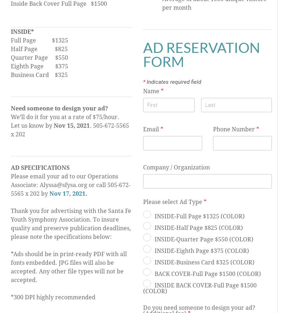Focus the Last name text box
This screenshot has width=283, height=313.
(x=236, y=105)
